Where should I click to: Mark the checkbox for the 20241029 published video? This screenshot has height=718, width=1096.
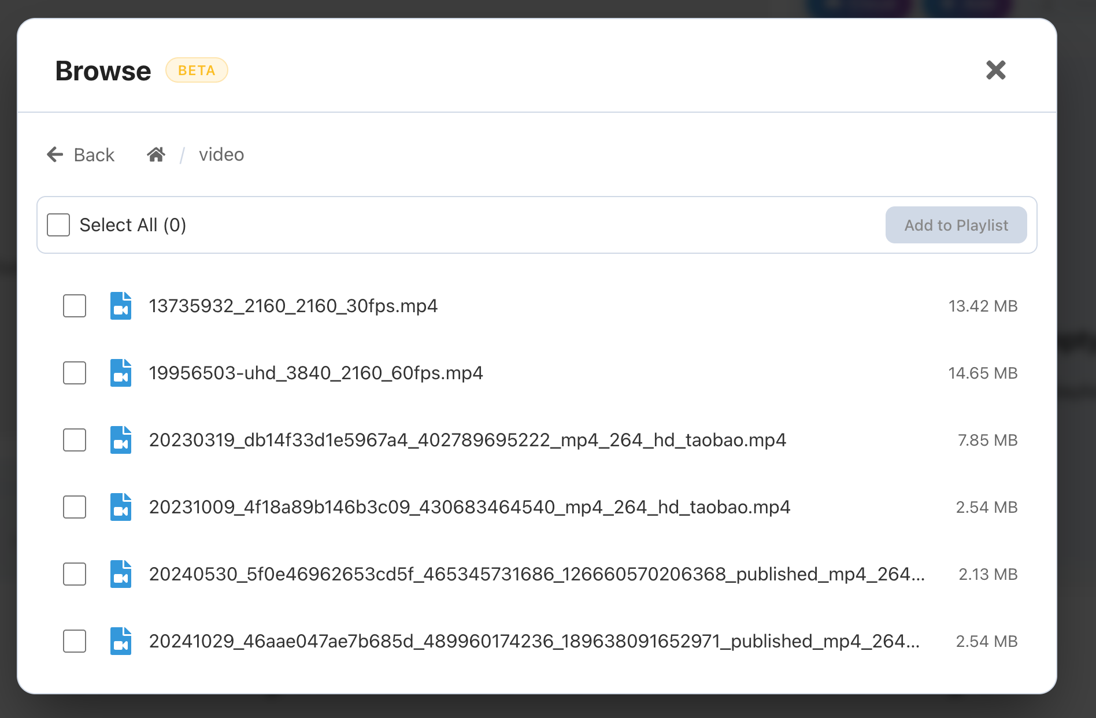(74, 641)
